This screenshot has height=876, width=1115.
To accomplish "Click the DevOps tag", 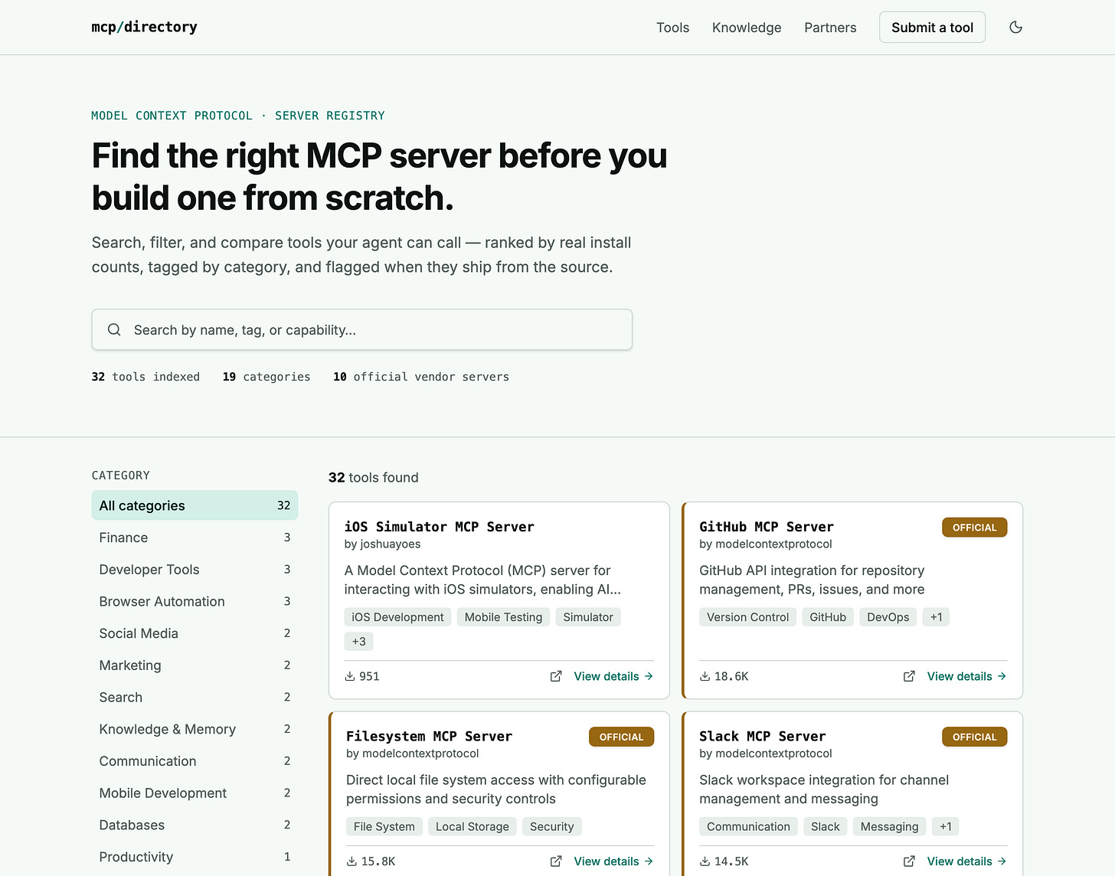I will click(x=888, y=617).
